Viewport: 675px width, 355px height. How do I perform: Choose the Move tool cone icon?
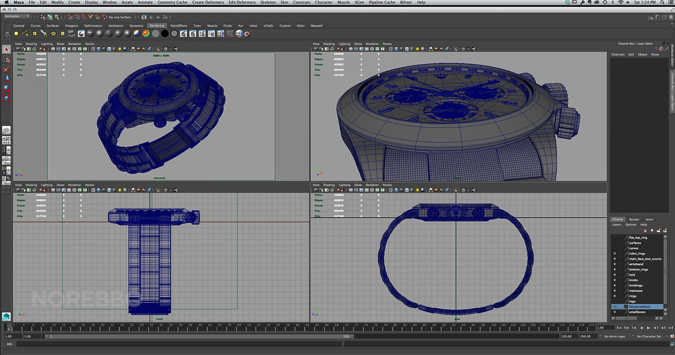coord(7,78)
